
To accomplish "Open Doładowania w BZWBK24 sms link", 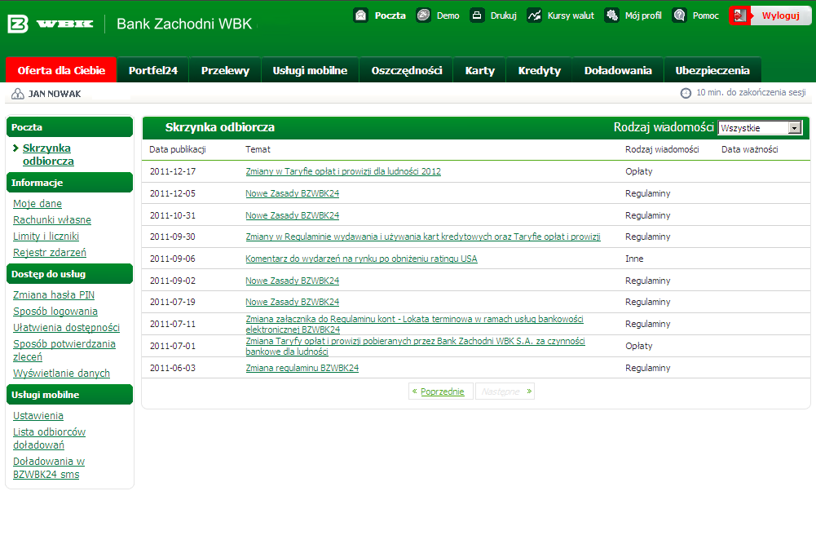I will (48, 467).
